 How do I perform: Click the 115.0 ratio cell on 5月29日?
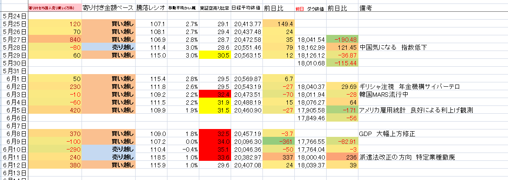point(151,55)
